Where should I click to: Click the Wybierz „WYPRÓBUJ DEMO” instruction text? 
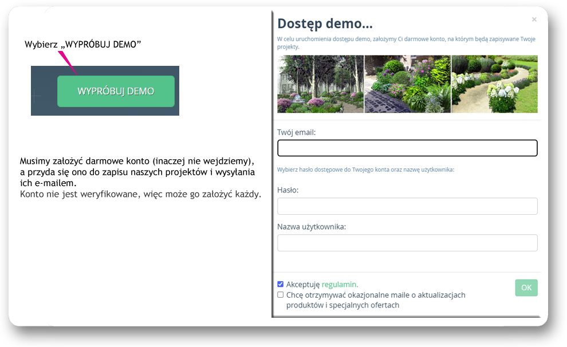pos(83,45)
